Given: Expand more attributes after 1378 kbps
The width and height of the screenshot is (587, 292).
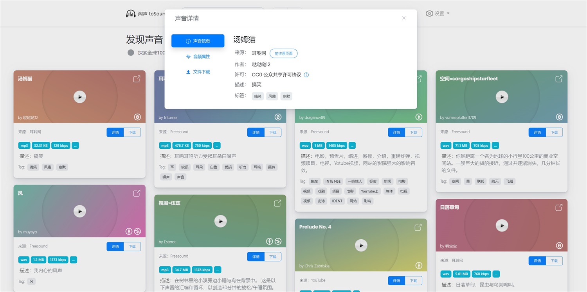Looking at the screenshot, I should coord(218,270).
